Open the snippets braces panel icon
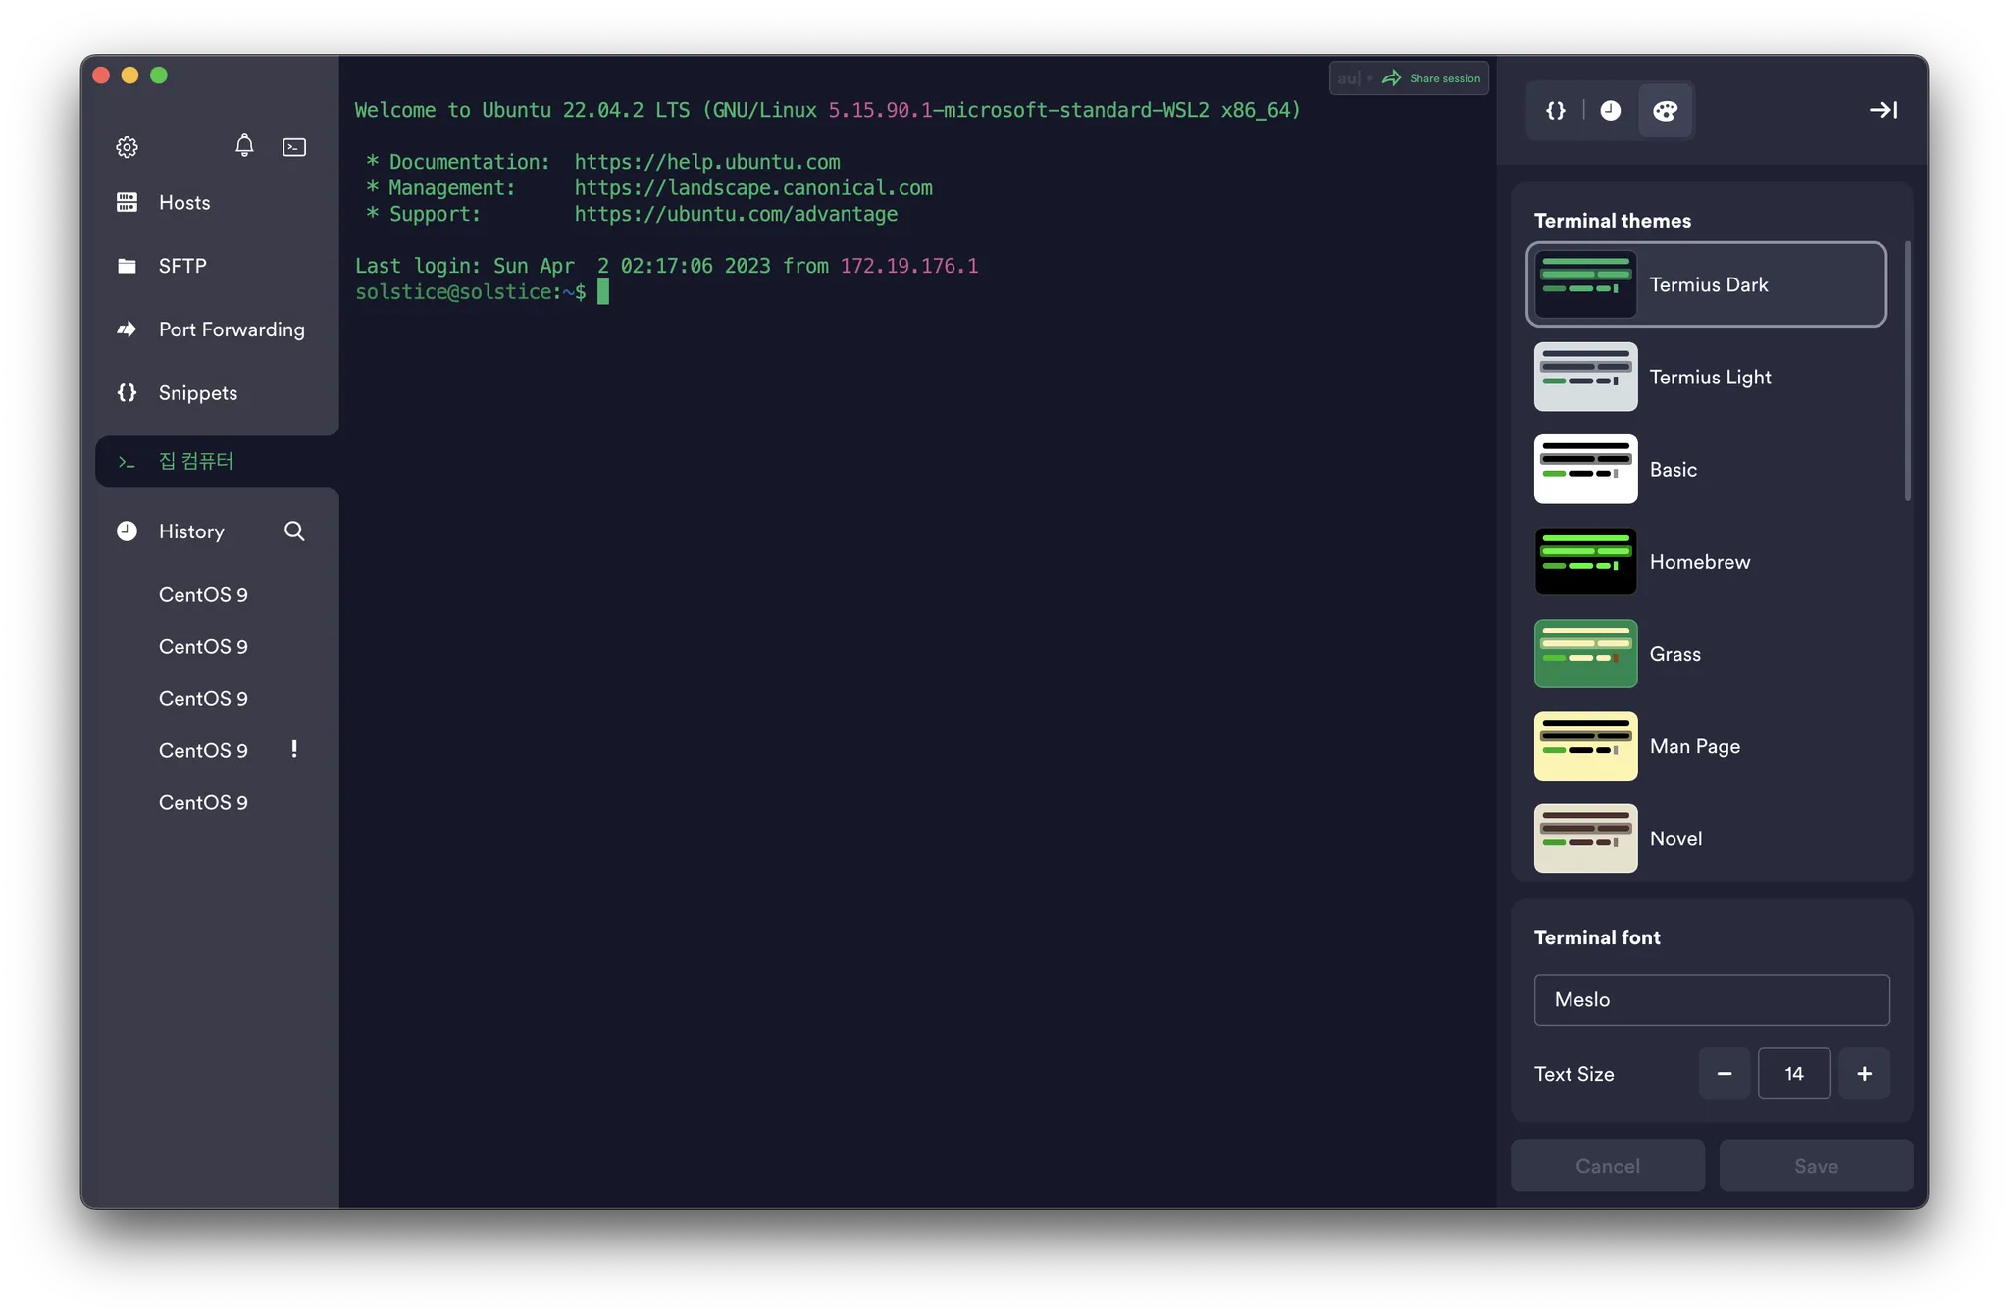The image size is (2009, 1316). click(x=1556, y=110)
